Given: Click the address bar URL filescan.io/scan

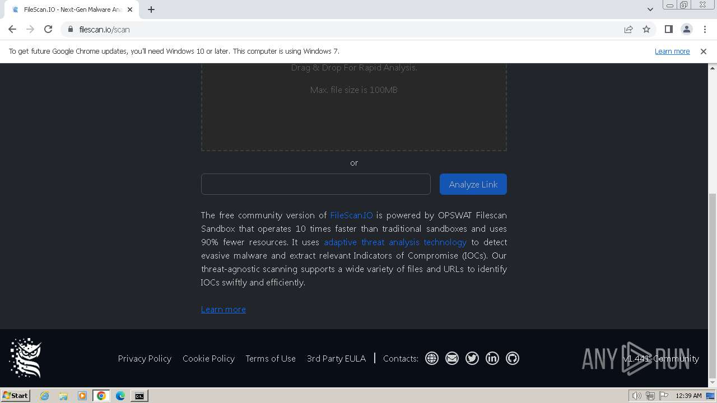Looking at the screenshot, I should [104, 29].
